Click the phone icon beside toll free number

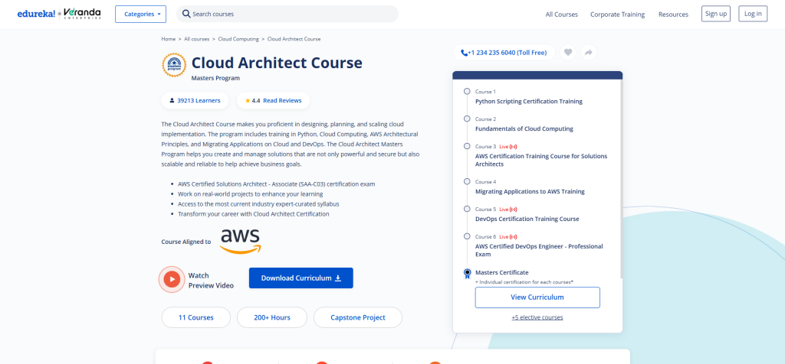[464, 53]
